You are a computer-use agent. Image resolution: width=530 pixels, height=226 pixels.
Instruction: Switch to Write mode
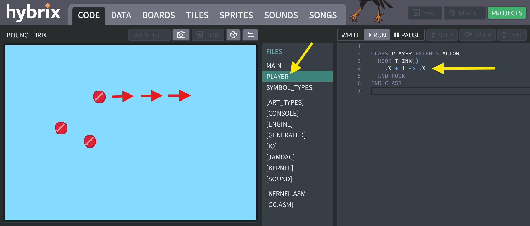pos(350,35)
